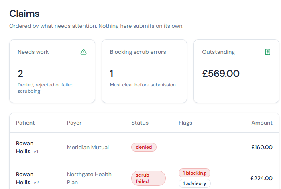This screenshot has width=281, height=189.
Task: Click the Flags column header
Action: [x=185, y=123]
